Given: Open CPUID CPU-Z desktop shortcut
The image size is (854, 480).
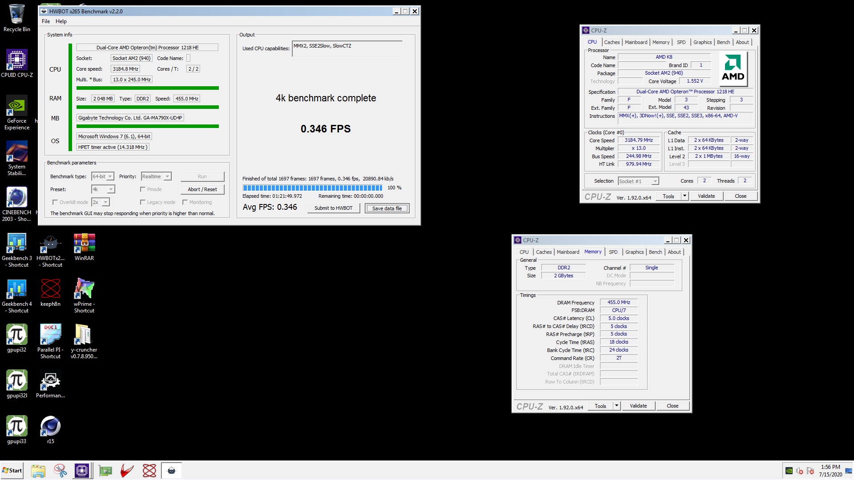Looking at the screenshot, I should (17, 63).
